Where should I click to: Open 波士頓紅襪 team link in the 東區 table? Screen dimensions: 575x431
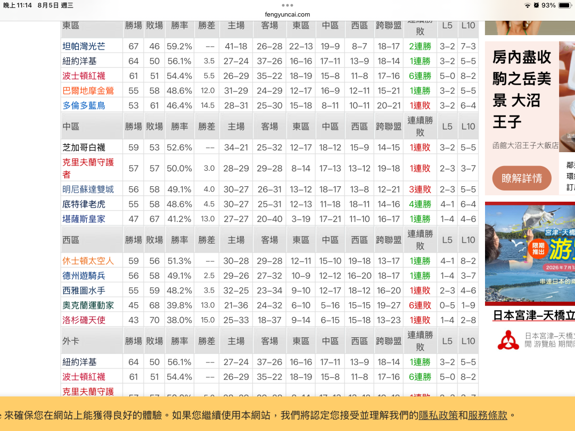click(84, 76)
